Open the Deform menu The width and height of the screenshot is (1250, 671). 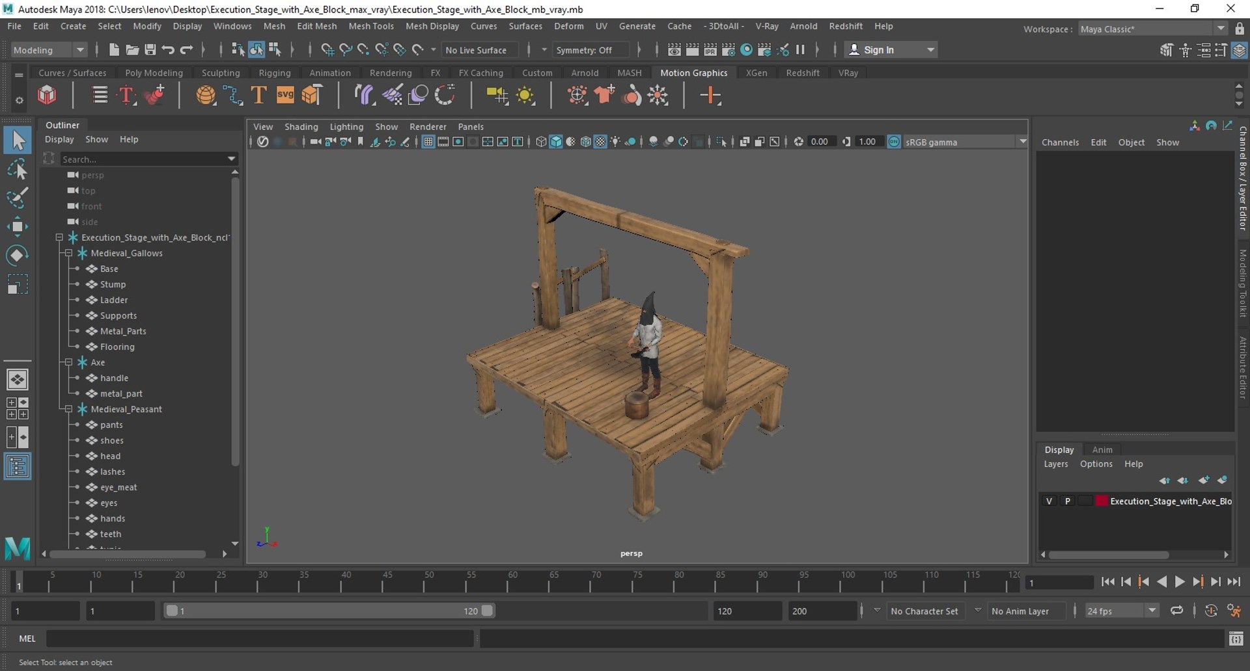(568, 26)
